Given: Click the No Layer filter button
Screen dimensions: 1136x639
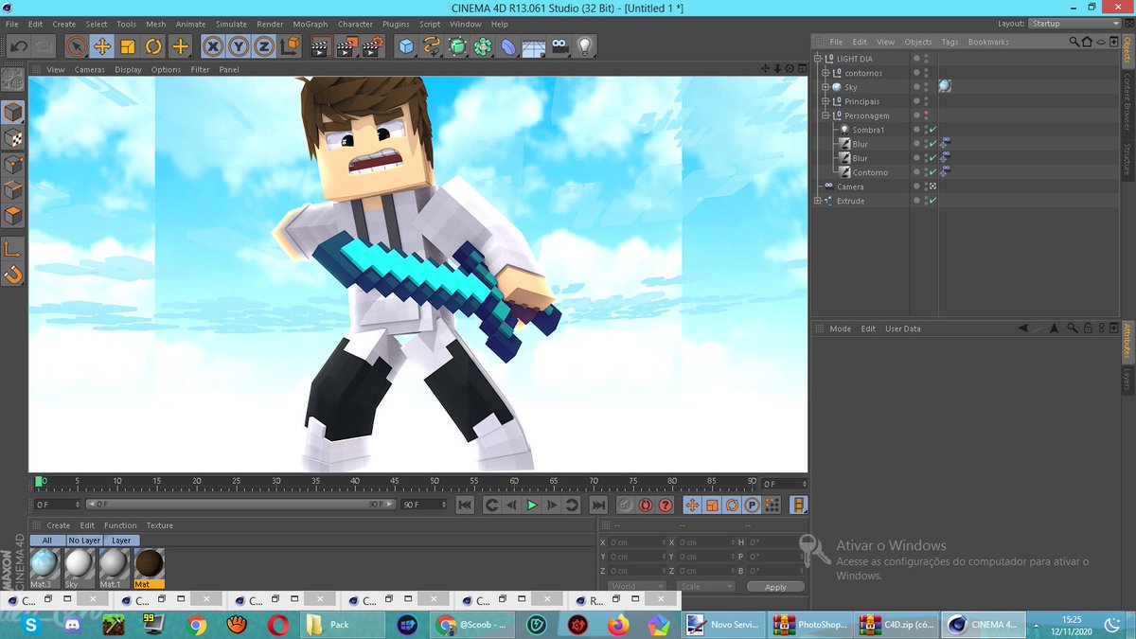Looking at the screenshot, I should point(84,541).
